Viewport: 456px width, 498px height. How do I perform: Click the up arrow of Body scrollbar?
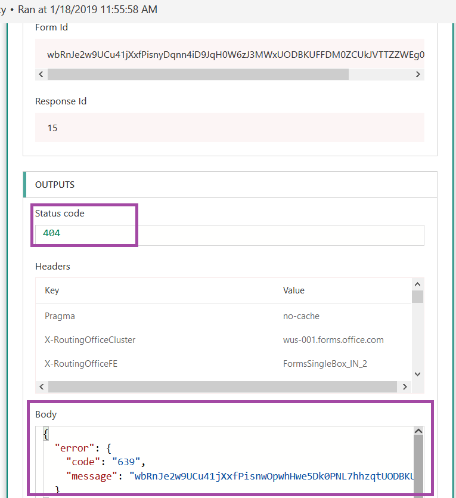click(418, 431)
